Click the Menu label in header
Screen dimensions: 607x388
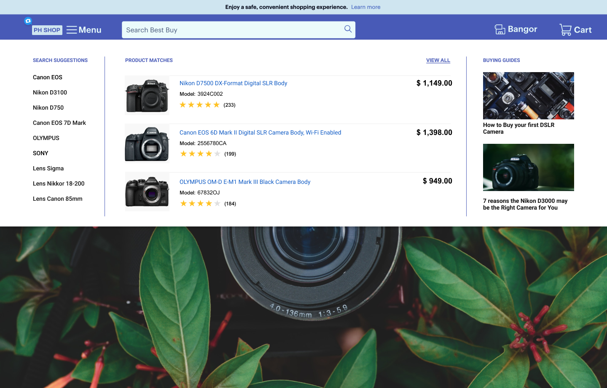point(90,30)
